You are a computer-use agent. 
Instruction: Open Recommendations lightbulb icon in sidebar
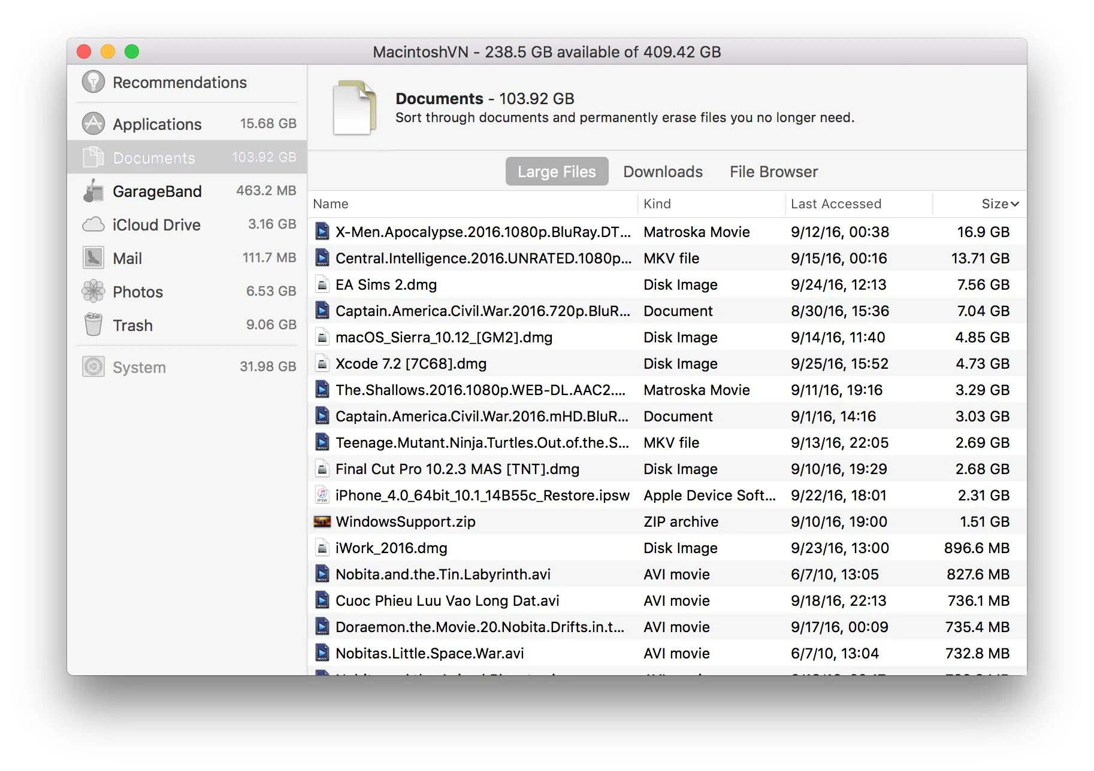pos(93,82)
